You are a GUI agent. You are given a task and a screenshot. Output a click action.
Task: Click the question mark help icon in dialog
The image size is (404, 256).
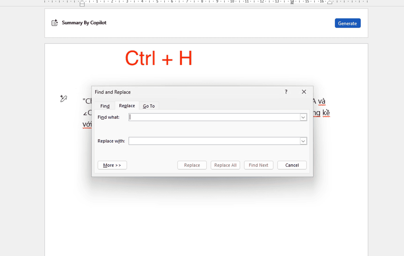click(286, 92)
